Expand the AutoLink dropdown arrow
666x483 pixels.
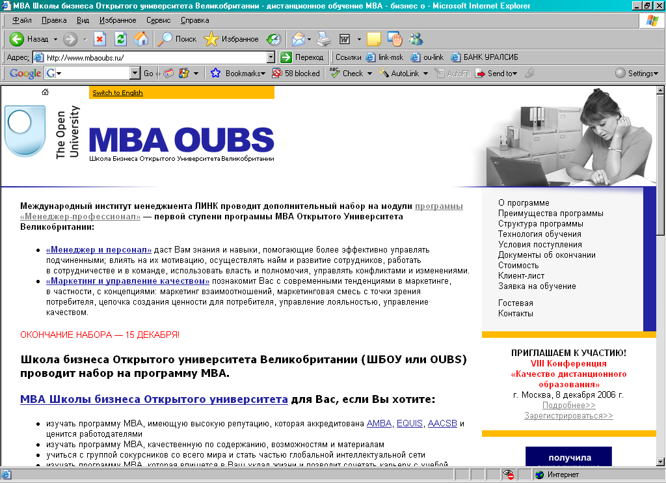click(425, 73)
